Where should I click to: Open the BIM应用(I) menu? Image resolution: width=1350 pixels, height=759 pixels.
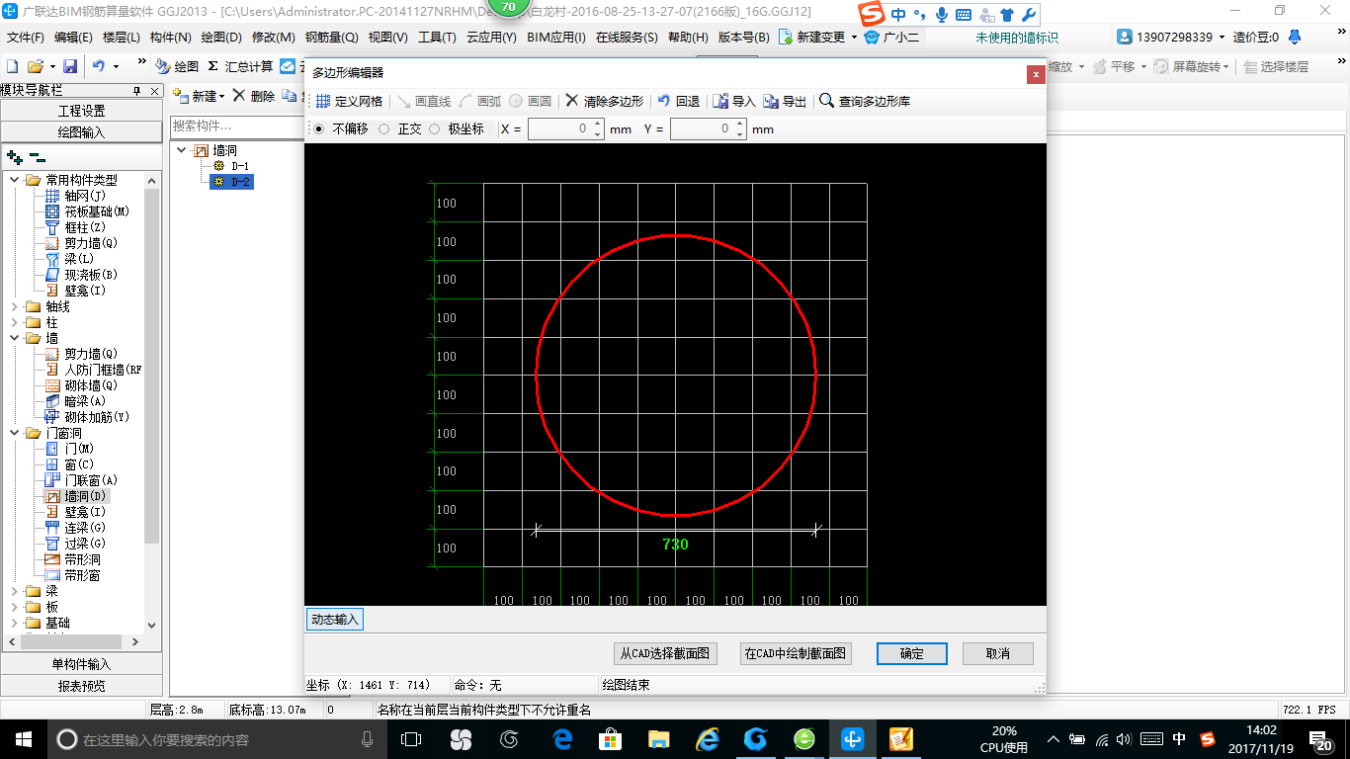coord(555,38)
